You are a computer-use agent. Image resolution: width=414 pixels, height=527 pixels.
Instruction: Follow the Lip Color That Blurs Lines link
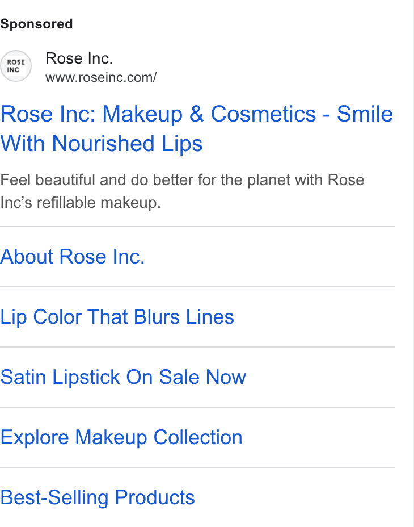[x=117, y=317]
